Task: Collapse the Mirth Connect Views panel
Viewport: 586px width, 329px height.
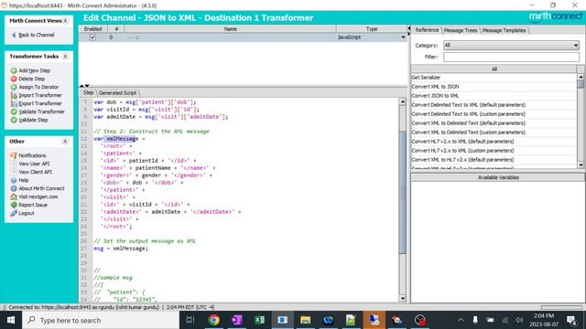Action: 65,21
